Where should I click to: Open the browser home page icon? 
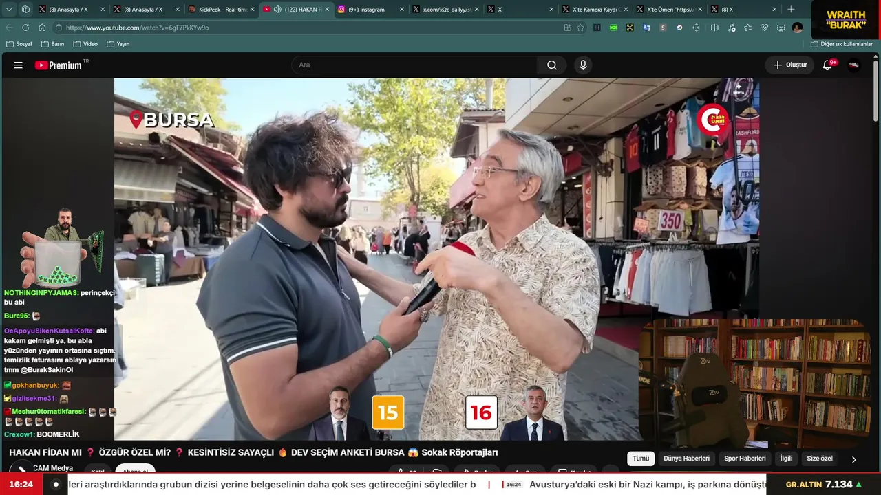(42, 27)
